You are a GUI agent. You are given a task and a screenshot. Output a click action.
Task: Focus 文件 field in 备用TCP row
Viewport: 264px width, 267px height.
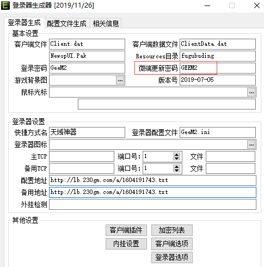coord(230,168)
